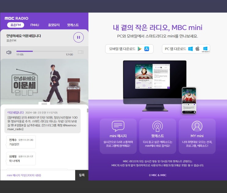Open the Google Play download icon
Image resolution: width=227 pixels, height=193 pixels.
tap(140, 49)
